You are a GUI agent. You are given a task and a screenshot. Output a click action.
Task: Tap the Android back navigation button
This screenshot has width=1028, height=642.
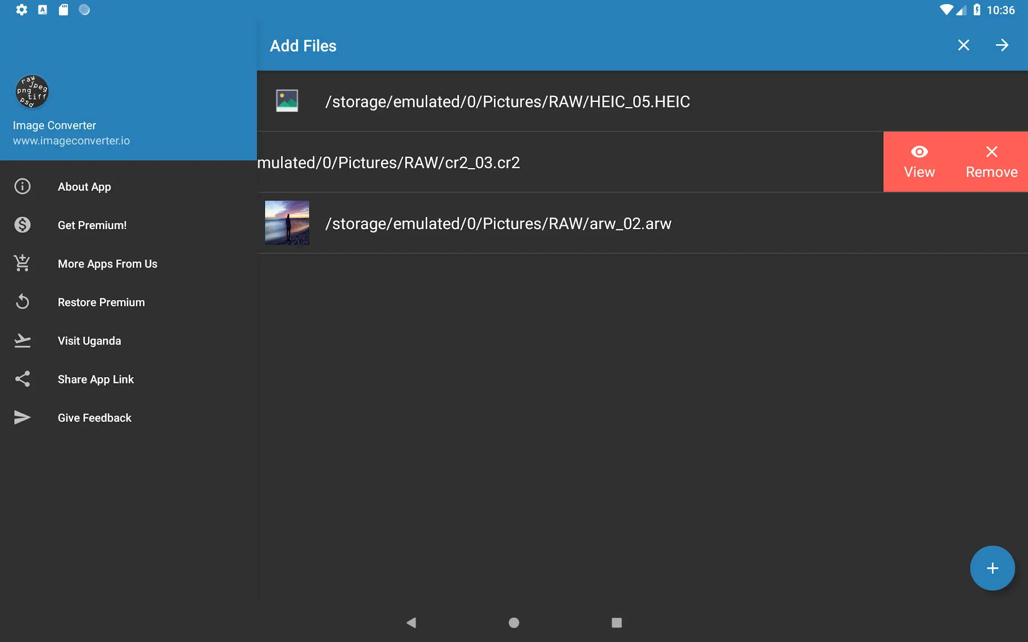coord(411,623)
